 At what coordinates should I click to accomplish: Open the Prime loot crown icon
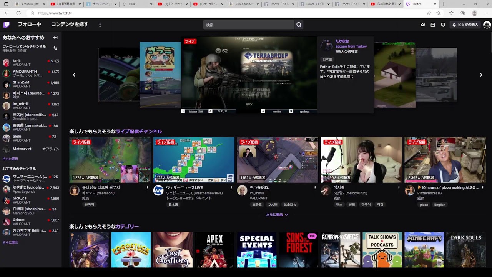click(x=423, y=25)
